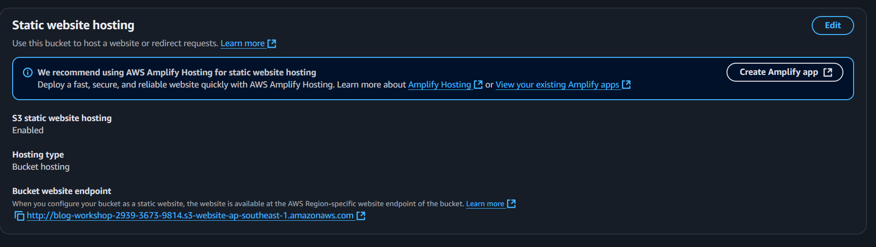Click the Bucket website endpoint label
This screenshot has height=247, width=876.
[x=61, y=191]
